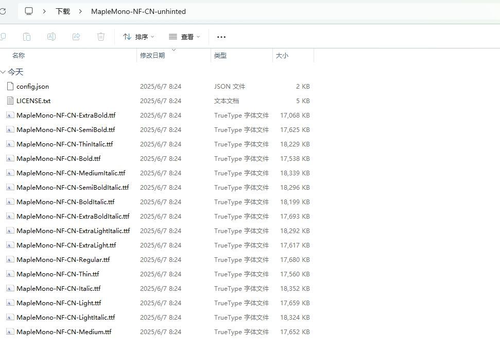Collapse the 今天 group
Viewport: 500px width, 346px height.
pos(3,72)
